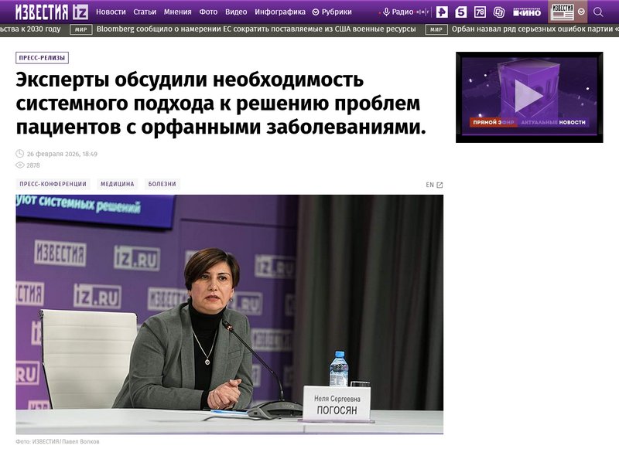Expand the Рубрики menu

(332, 12)
